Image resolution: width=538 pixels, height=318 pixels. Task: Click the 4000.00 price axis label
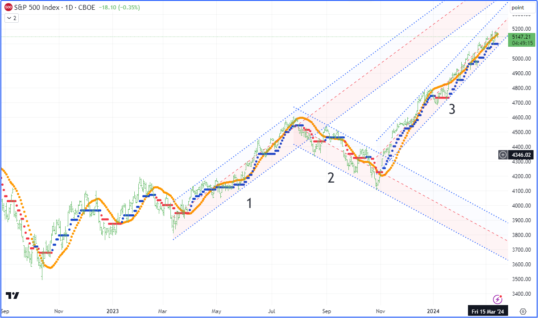521,206
